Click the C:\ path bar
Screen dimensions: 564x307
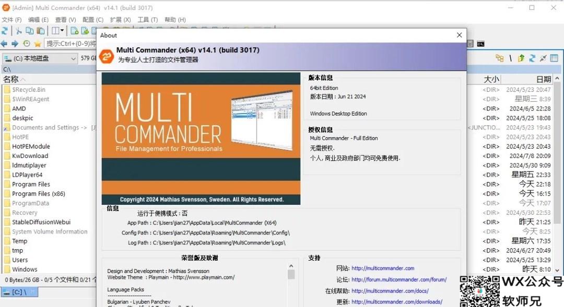pos(49,69)
